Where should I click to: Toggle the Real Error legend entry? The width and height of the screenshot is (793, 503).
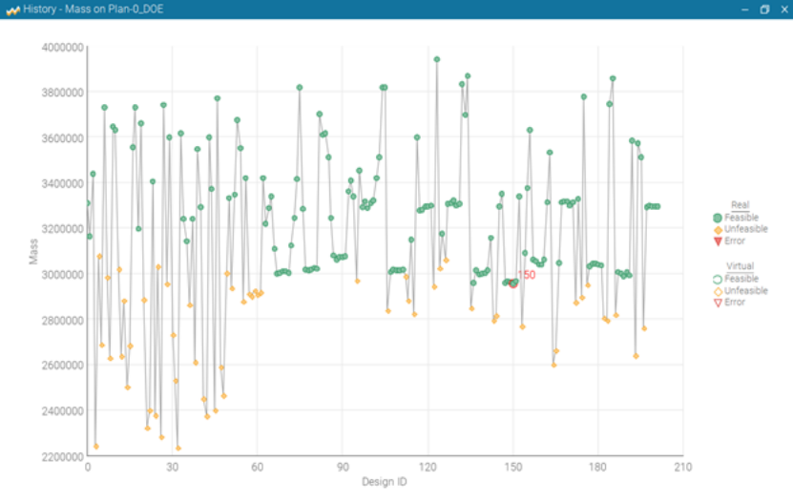729,241
